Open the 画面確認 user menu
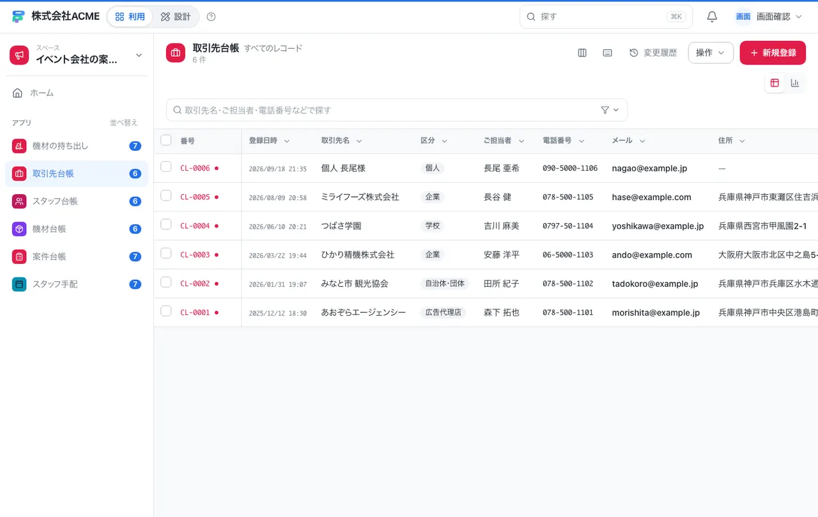This screenshot has height=517, width=818. [x=769, y=17]
